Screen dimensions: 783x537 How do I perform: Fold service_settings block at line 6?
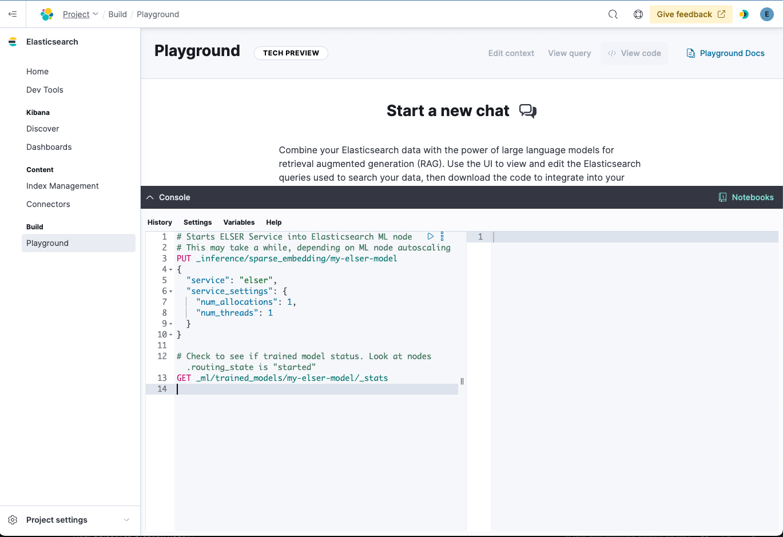coord(170,291)
